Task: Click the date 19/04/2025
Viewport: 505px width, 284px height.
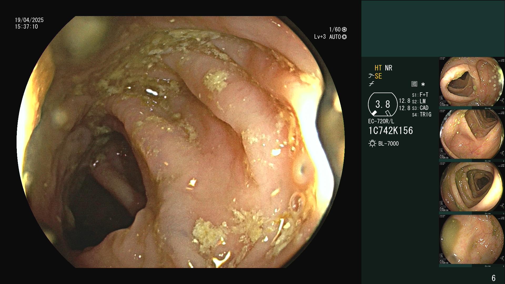Action: [29, 20]
